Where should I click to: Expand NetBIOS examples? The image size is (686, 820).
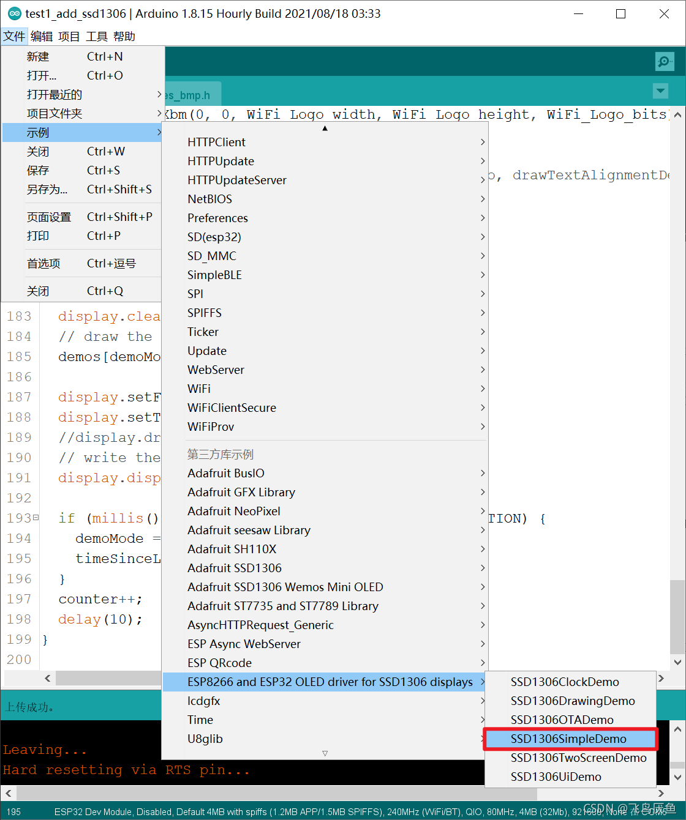coord(325,199)
